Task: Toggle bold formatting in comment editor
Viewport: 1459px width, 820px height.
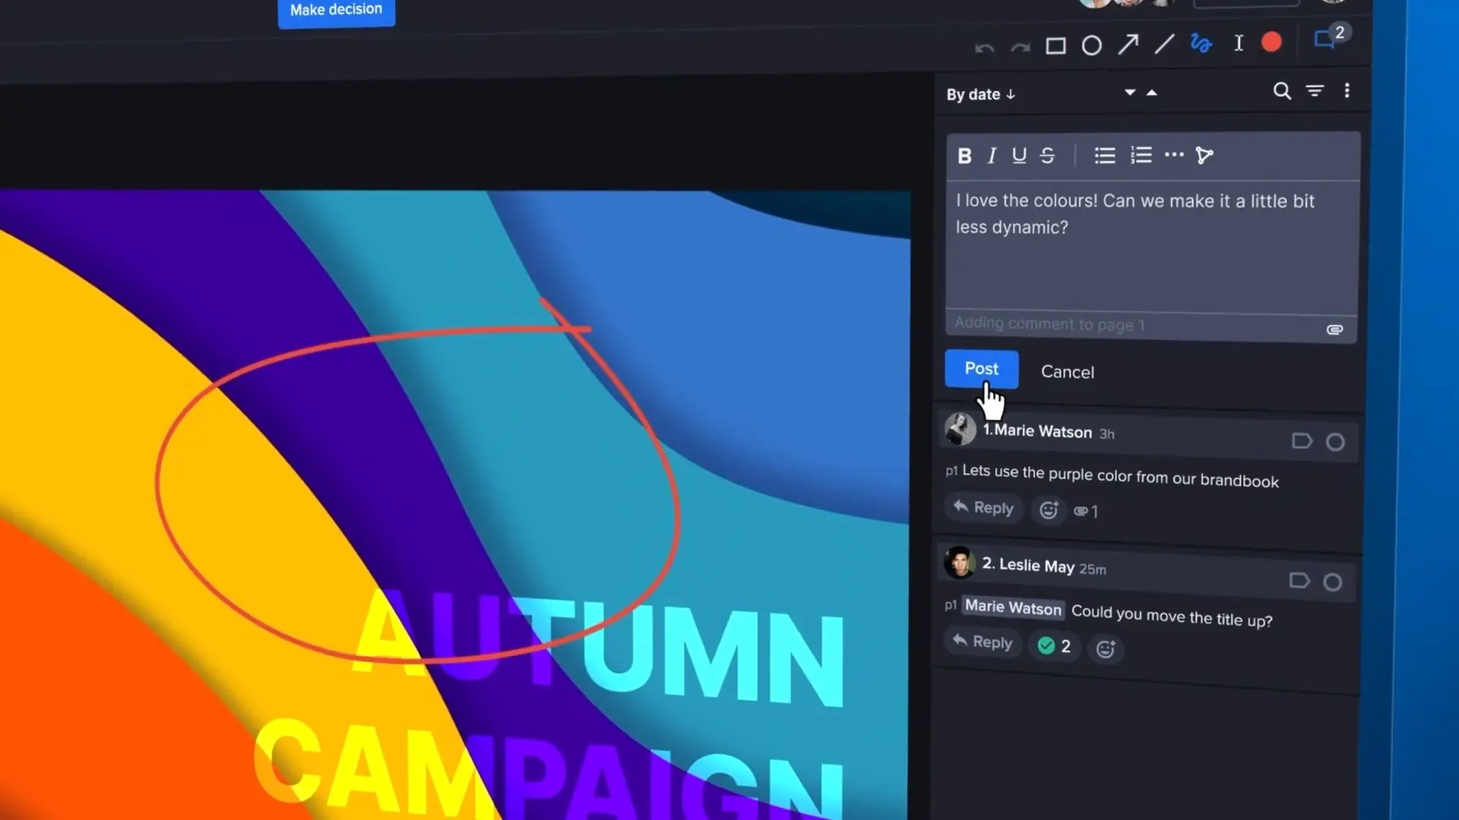Action: [964, 156]
